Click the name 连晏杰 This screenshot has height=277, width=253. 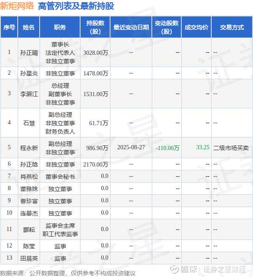coord(29,213)
